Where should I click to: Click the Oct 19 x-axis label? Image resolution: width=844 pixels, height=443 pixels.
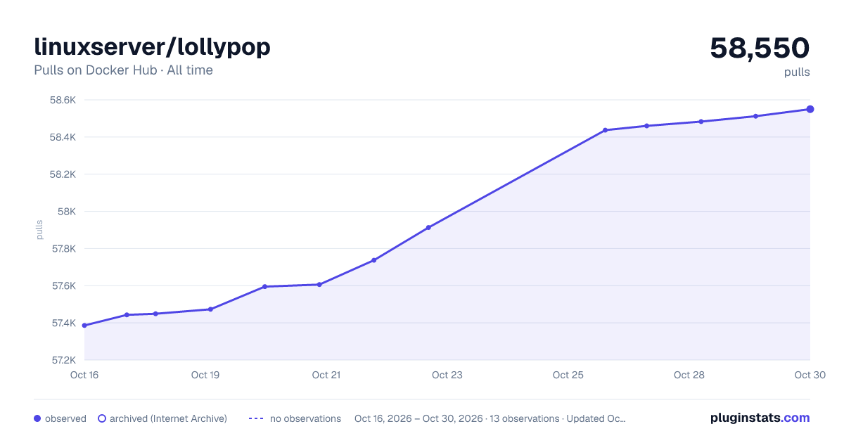click(205, 375)
